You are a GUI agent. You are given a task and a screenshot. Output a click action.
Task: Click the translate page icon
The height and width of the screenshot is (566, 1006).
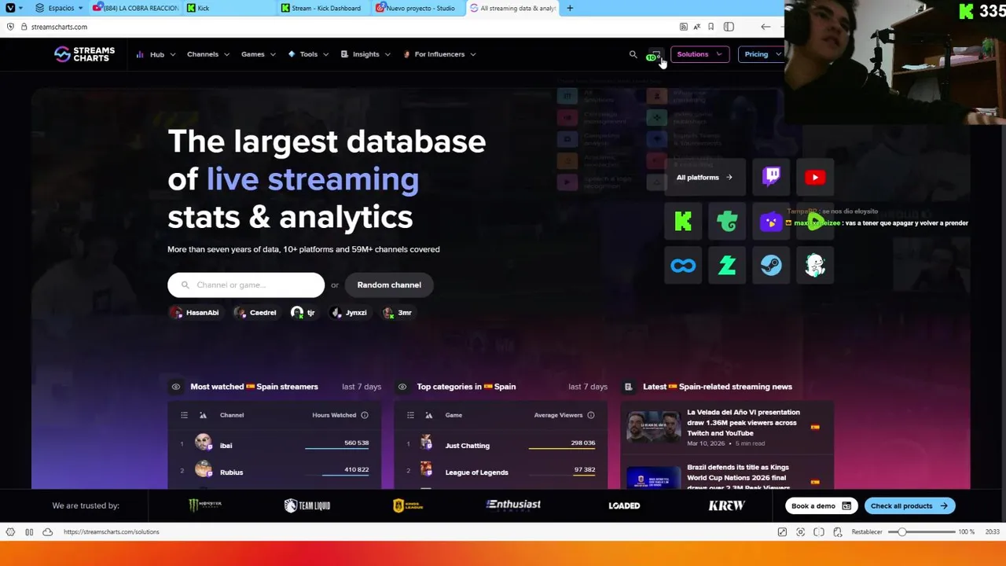tap(696, 27)
